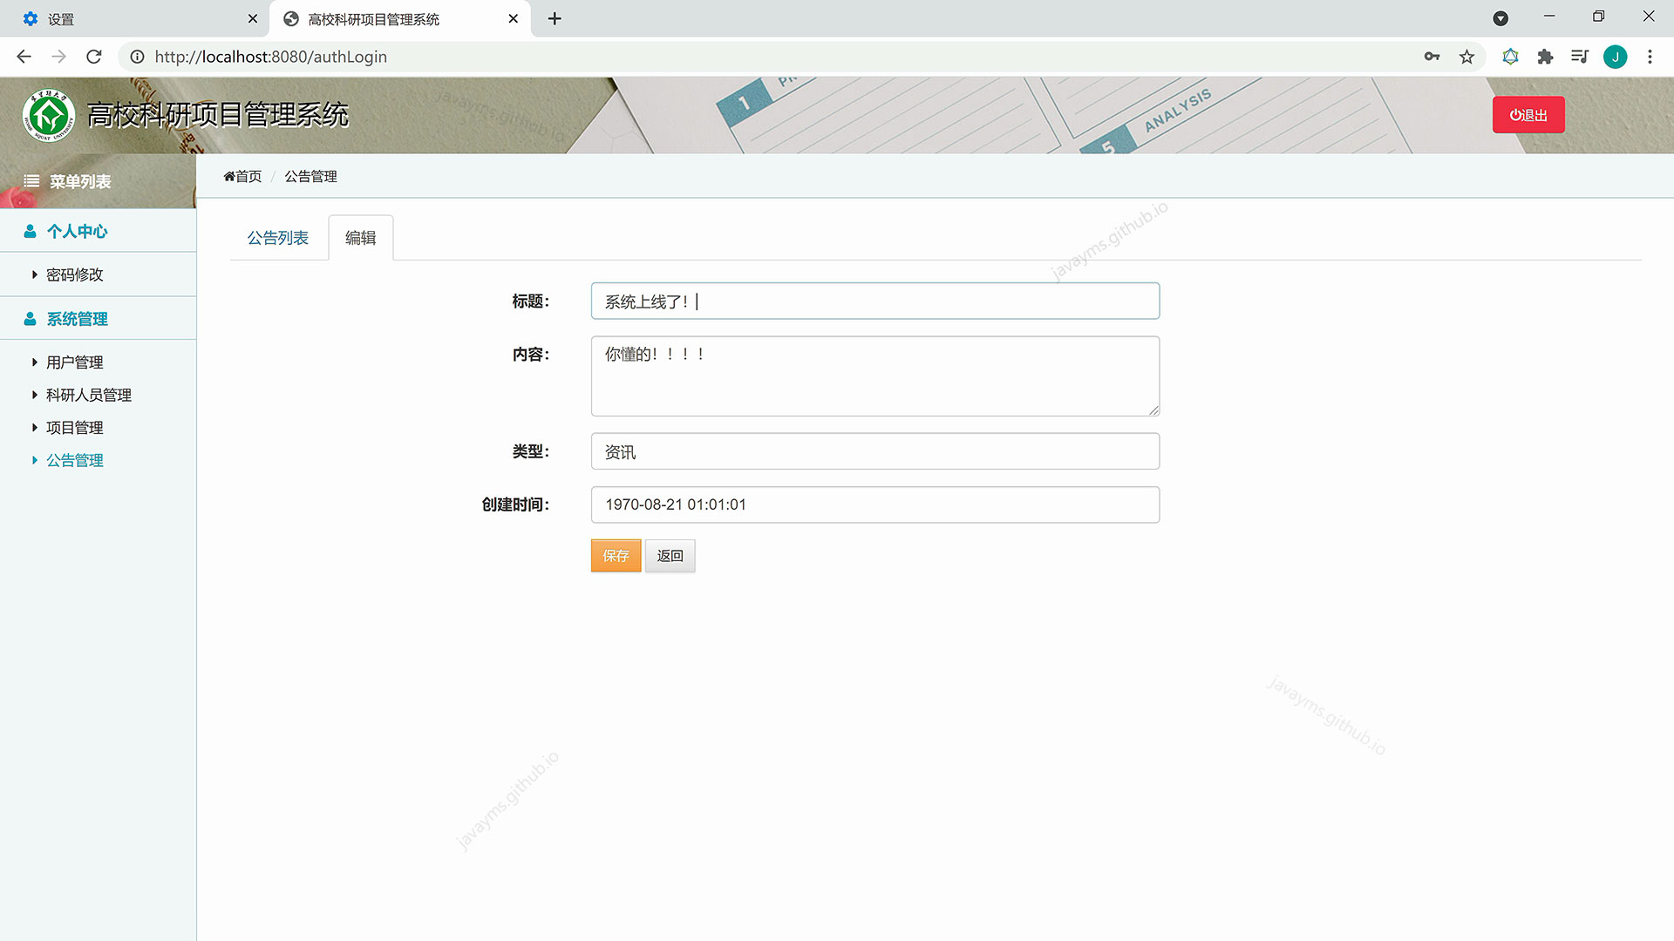1674x941 pixels.
Task: Click the person icon beside 个人中心
Action: pos(30,230)
